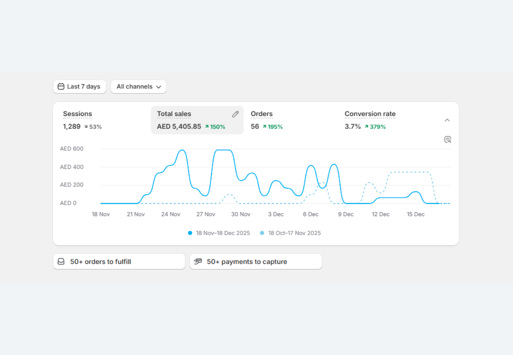The height and width of the screenshot is (355, 513).
Task: Toggle the 18 Oct–17 Nov 2025 legend series
Action: [x=290, y=233]
